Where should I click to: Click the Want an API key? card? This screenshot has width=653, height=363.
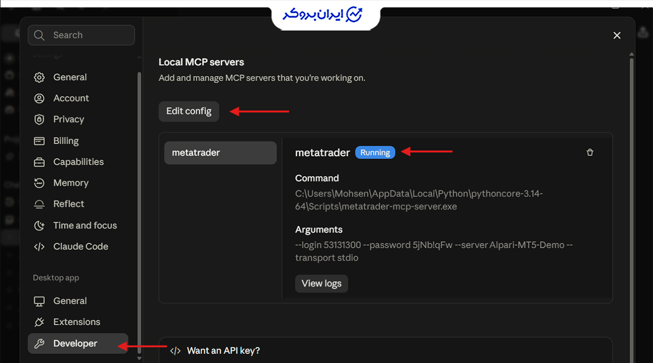(x=386, y=350)
